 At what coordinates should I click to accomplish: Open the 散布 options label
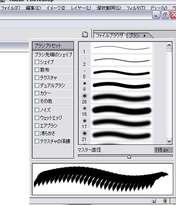[45, 70]
